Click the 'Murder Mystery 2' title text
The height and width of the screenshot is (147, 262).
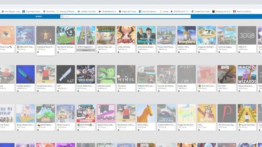[x=24, y=86]
